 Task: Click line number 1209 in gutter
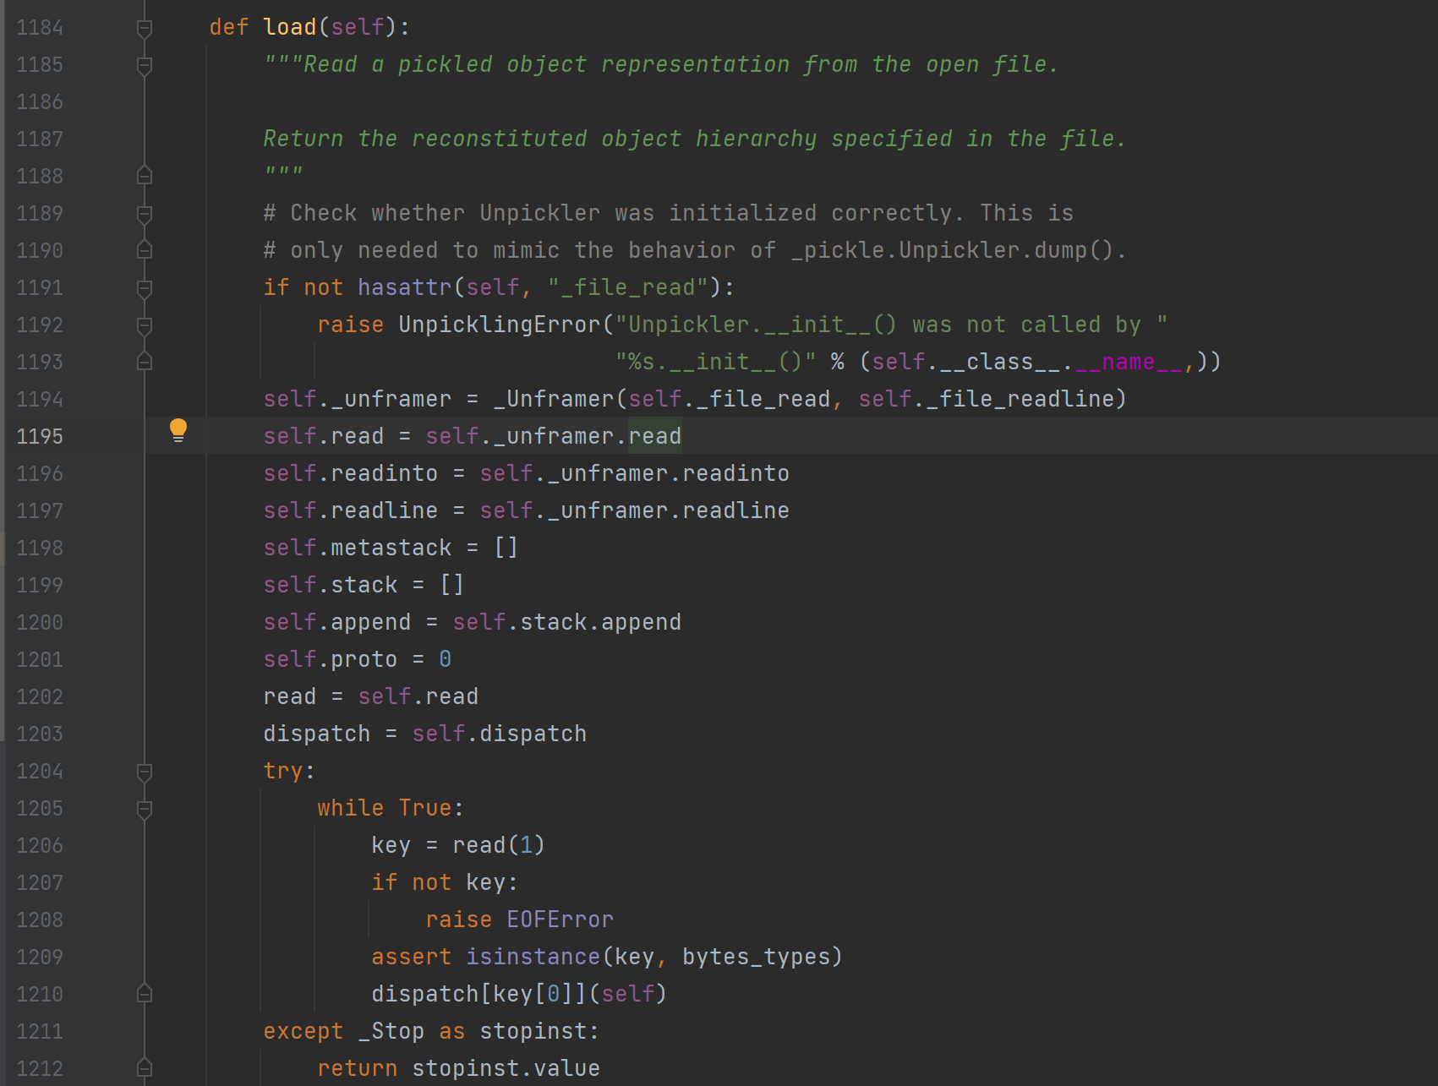pos(40,957)
